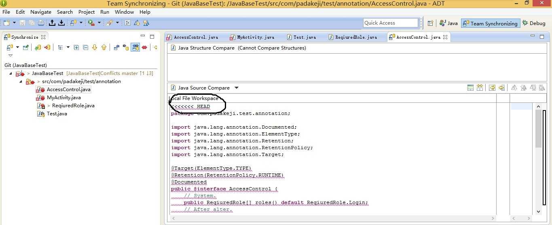Copy all non-conflicting changes from right to left
Viewport: 552px width, 225px height.
(x=492, y=87)
